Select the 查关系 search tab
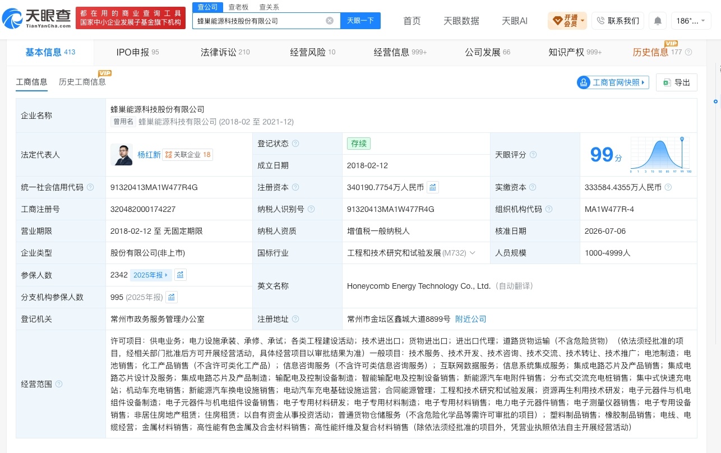This screenshot has width=721, height=453. tap(269, 7)
